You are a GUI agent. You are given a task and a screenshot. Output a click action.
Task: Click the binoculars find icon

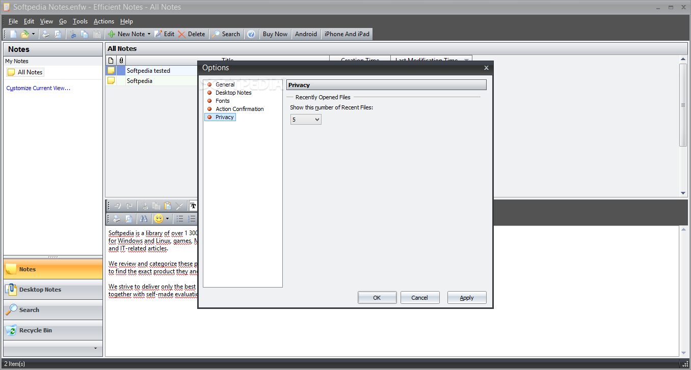pyautogui.click(x=144, y=219)
